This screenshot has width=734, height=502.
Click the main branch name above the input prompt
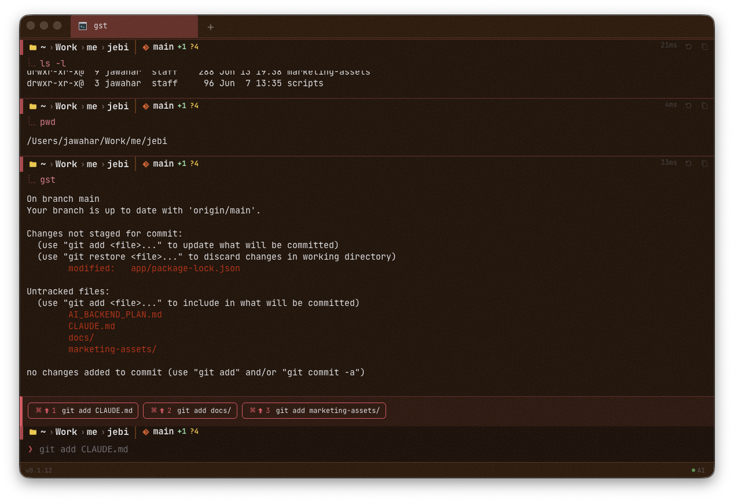click(x=163, y=431)
